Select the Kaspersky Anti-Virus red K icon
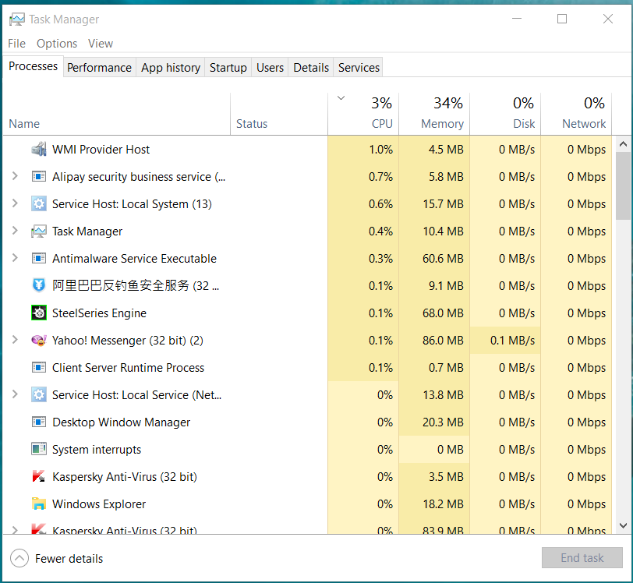The width and height of the screenshot is (633, 583). point(39,477)
